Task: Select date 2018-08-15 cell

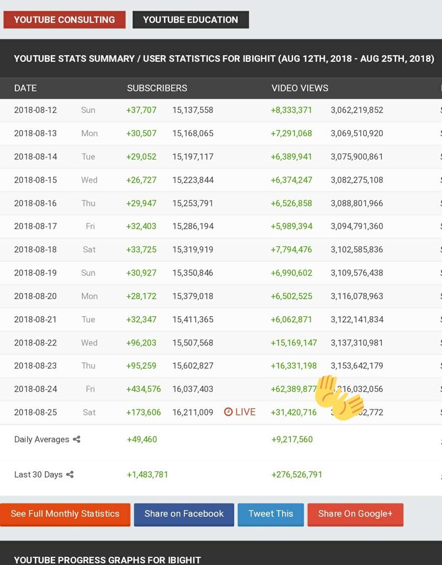Action: pos(35,180)
